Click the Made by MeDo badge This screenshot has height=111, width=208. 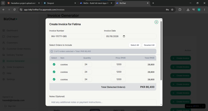pos(193,106)
